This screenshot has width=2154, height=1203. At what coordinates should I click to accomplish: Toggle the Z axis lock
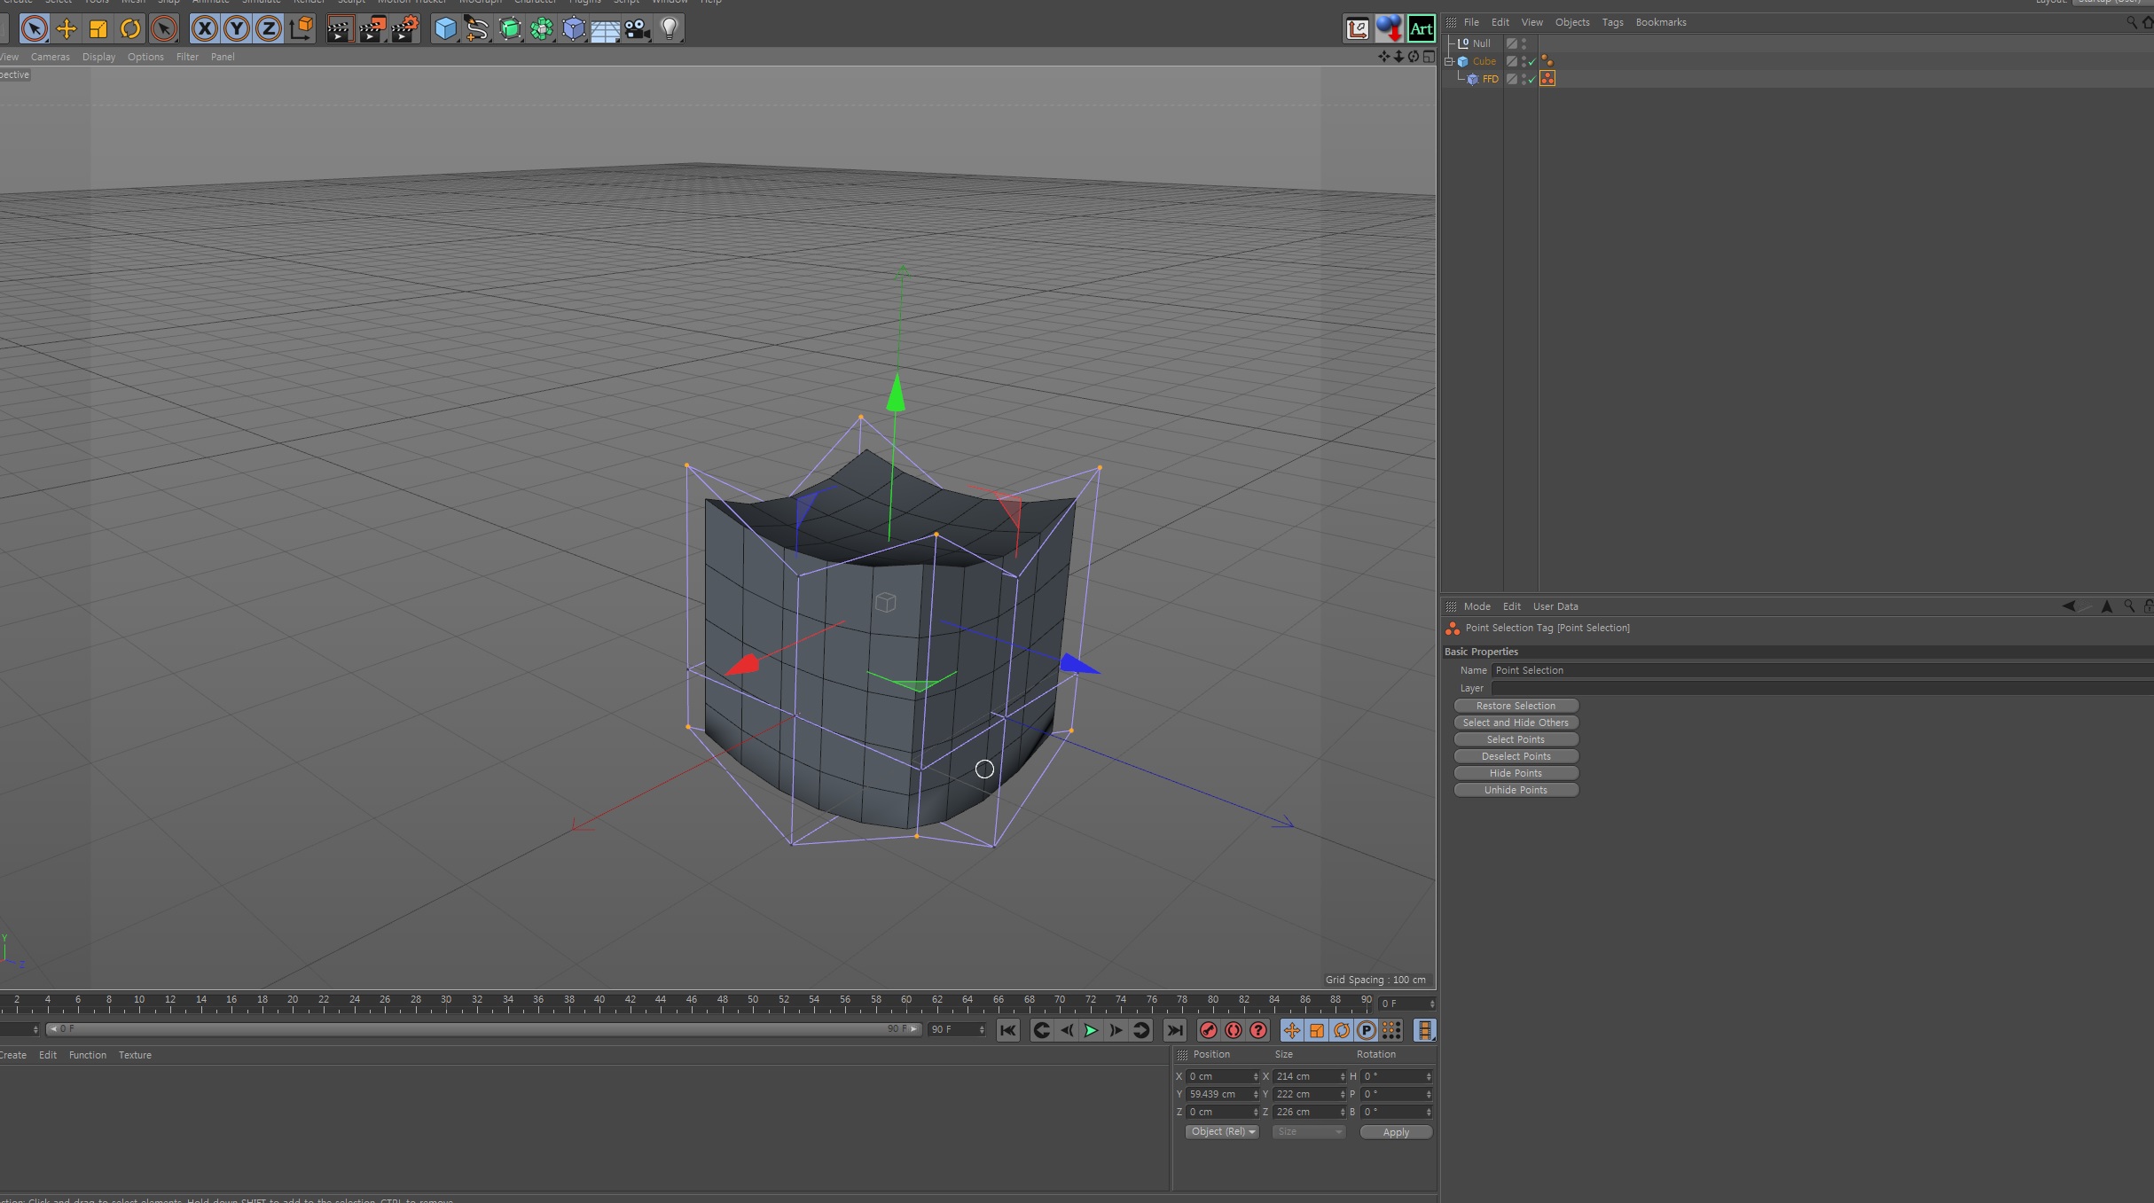[x=268, y=29]
